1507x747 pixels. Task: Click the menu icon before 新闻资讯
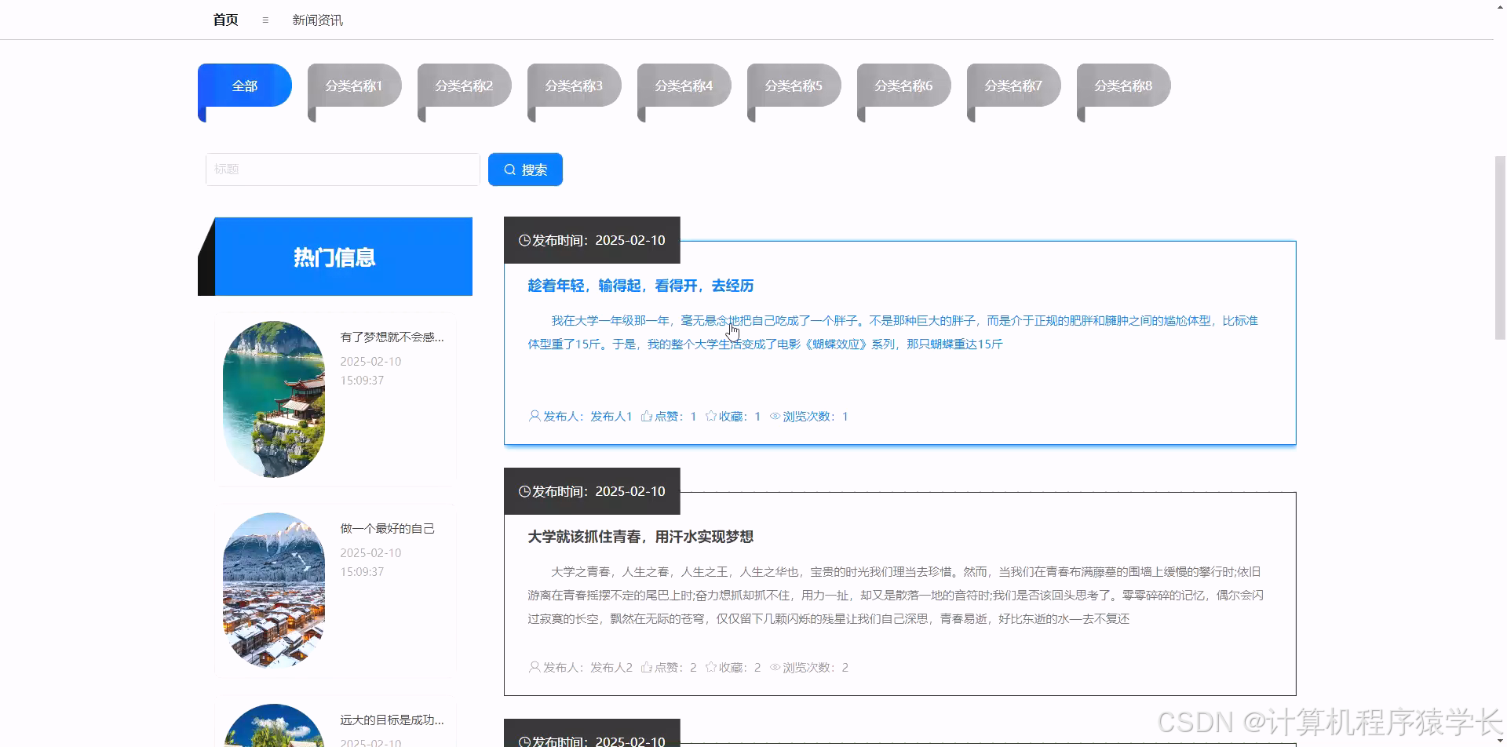pos(265,20)
